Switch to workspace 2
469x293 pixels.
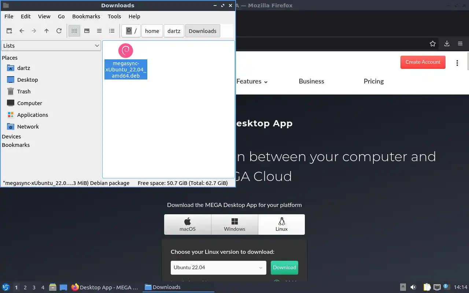pos(25,288)
